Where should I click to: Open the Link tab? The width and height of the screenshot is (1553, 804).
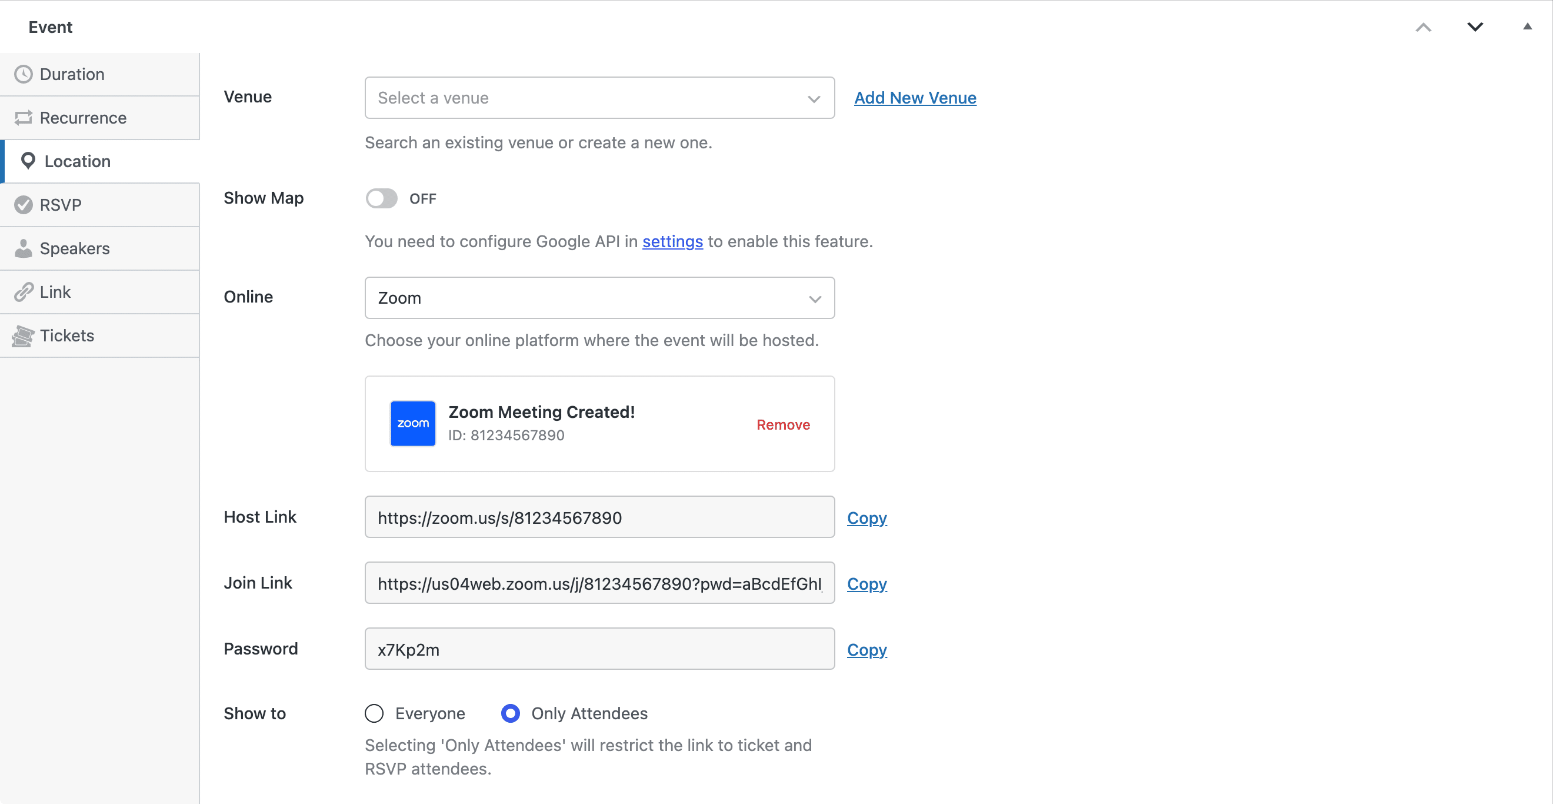point(100,292)
